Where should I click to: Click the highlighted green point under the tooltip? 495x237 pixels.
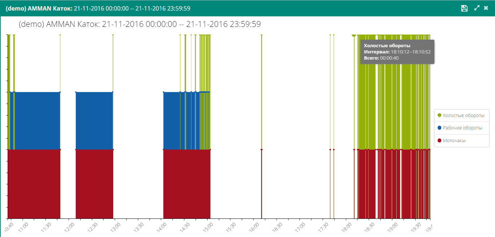tap(354, 35)
